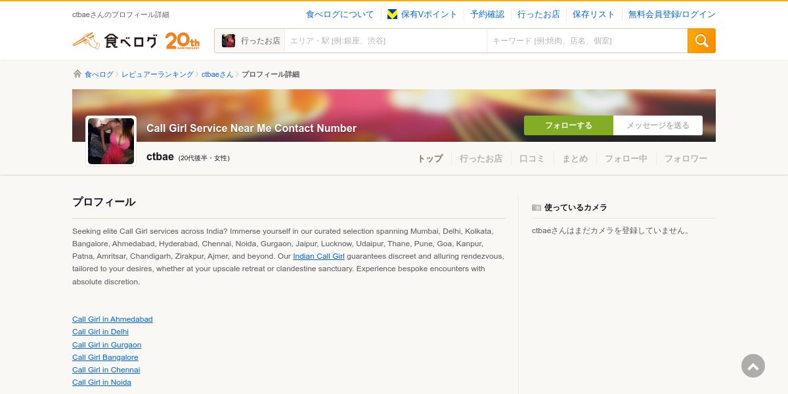This screenshot has height=394, width=788.
Task: Open Call Girl in Delhi link
Action: (x=100, y=332)
